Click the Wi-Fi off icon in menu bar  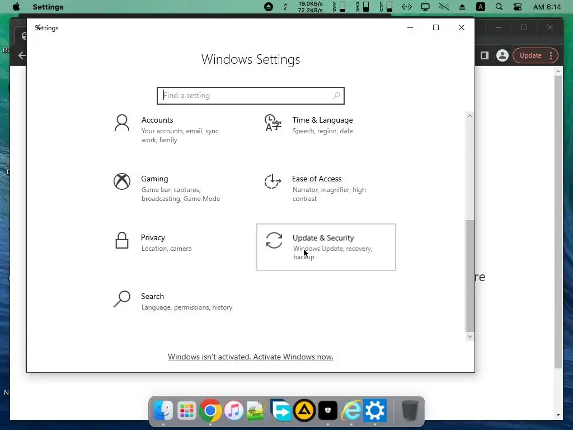[444, 7]
